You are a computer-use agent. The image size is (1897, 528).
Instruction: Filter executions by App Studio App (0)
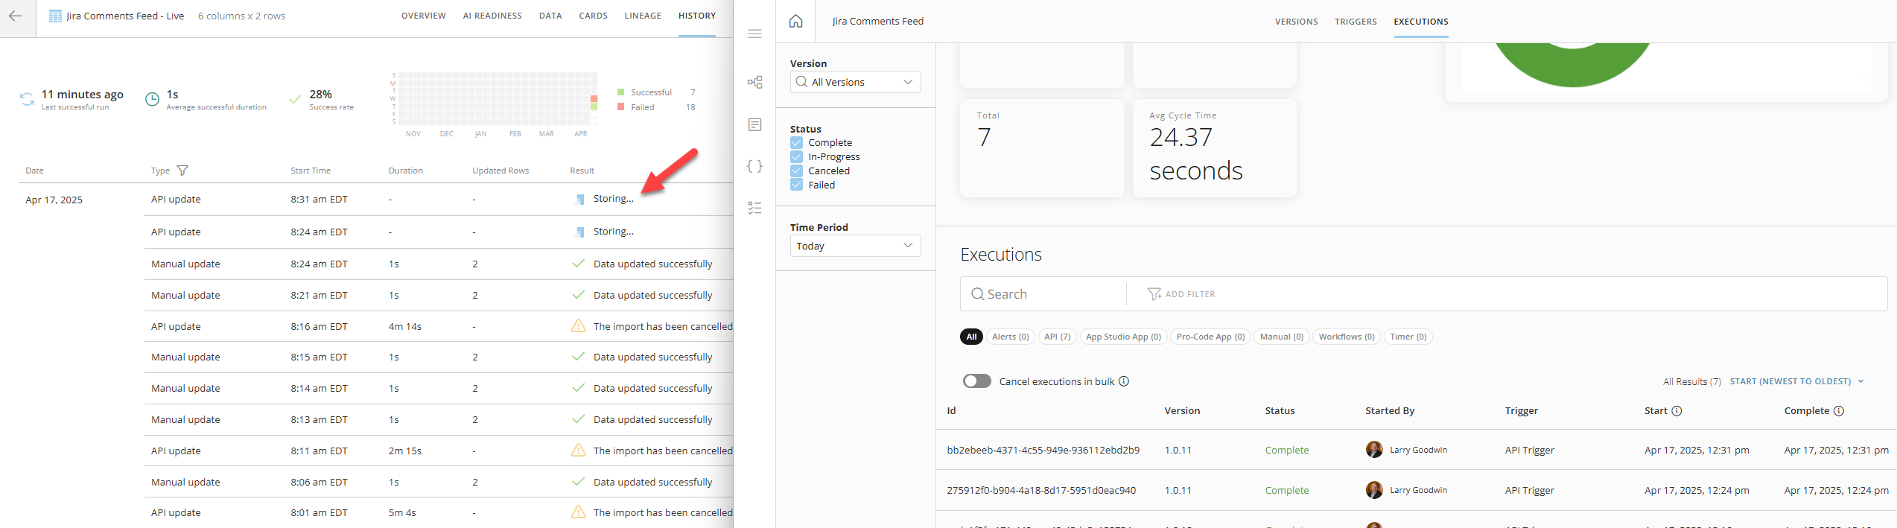(x=1123, y=337)
